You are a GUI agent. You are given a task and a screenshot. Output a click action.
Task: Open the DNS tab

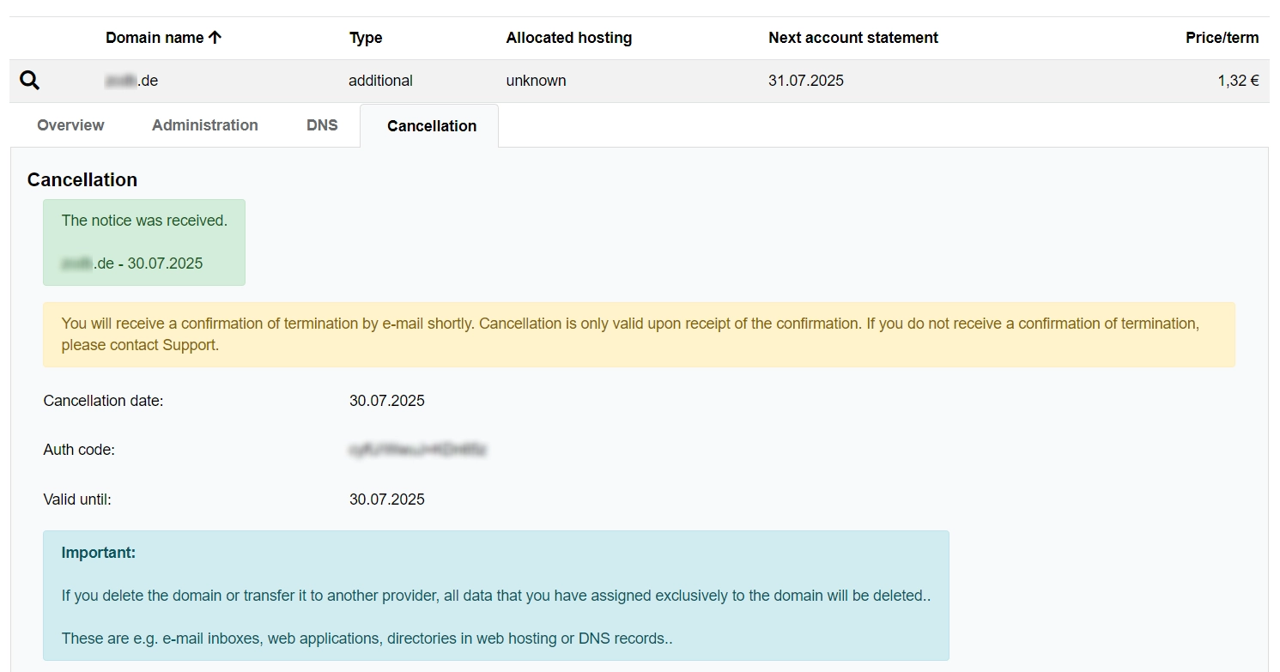click(322, 125)
